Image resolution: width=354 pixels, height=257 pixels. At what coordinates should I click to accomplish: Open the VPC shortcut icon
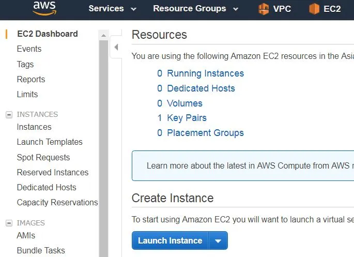pyautogui.click(x=264, y=9)
